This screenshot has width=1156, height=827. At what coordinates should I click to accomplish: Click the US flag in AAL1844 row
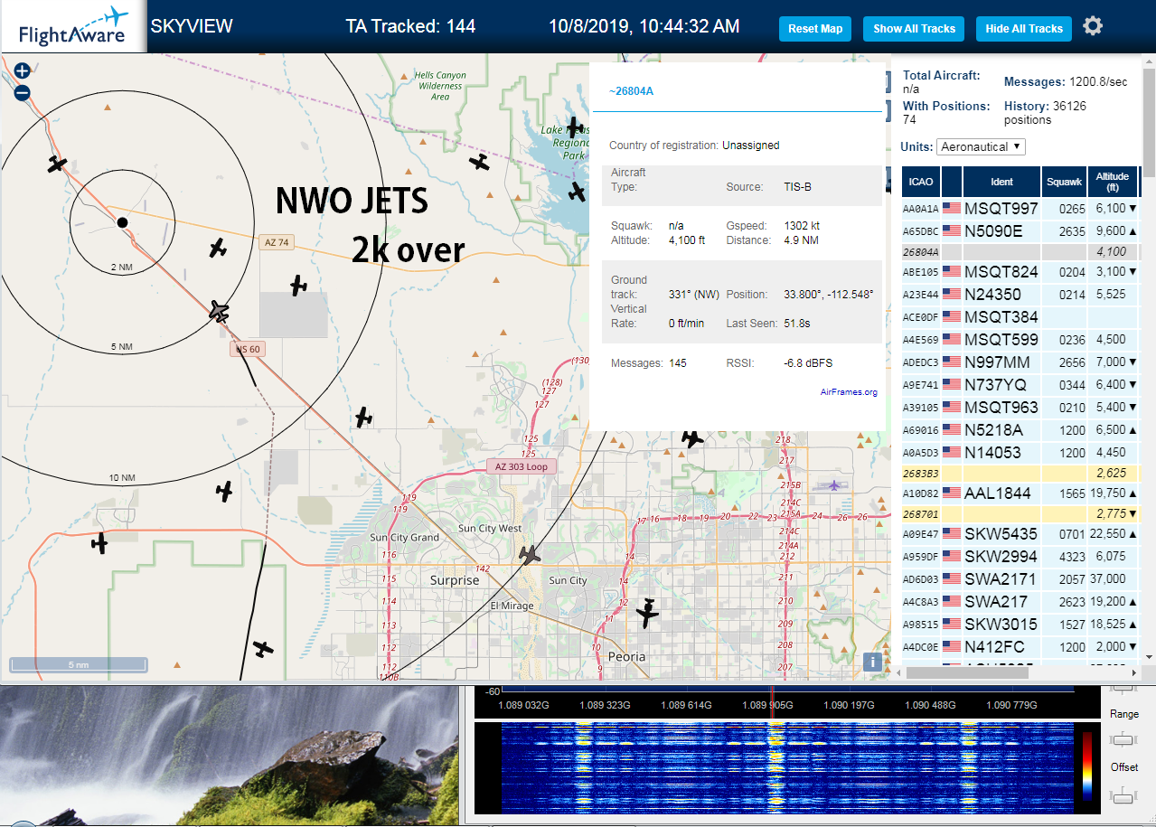(952, 493)
